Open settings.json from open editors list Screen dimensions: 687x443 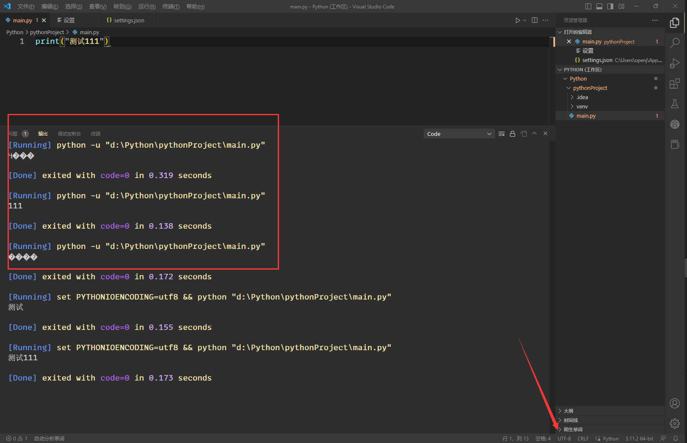(610, 60)
